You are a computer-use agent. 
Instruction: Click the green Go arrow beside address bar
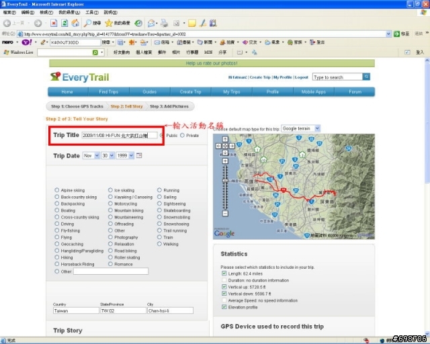pyautogui.click(x=396, y=34)
